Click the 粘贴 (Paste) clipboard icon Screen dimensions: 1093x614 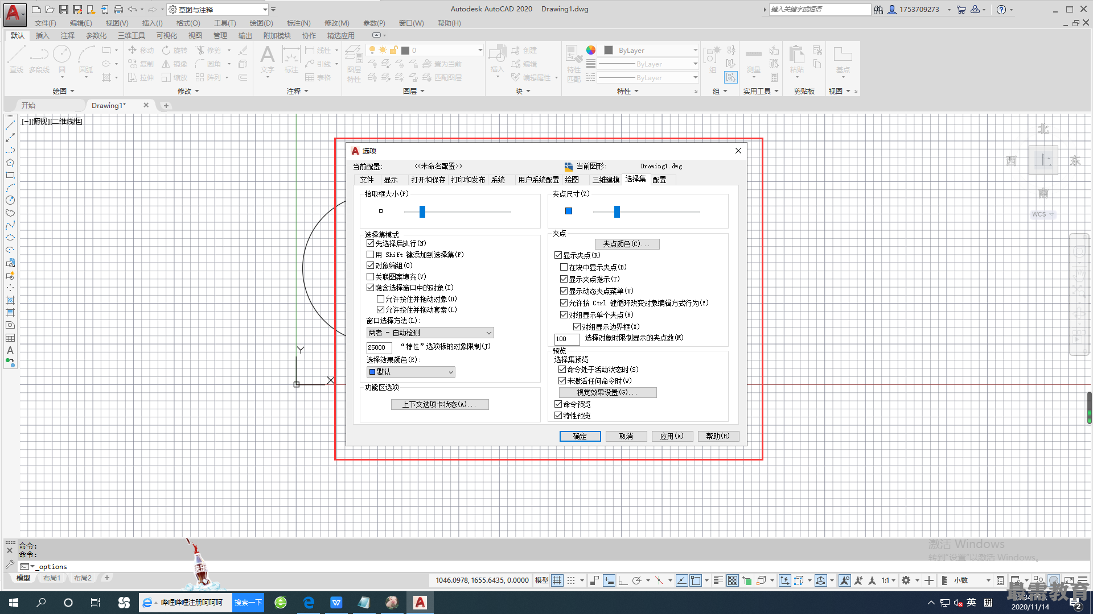pyautogui.click(x=797, y=59)
